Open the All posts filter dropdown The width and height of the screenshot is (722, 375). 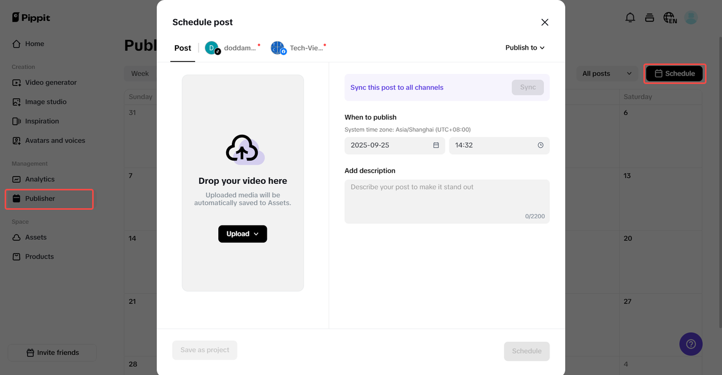[x=607, y=73]
